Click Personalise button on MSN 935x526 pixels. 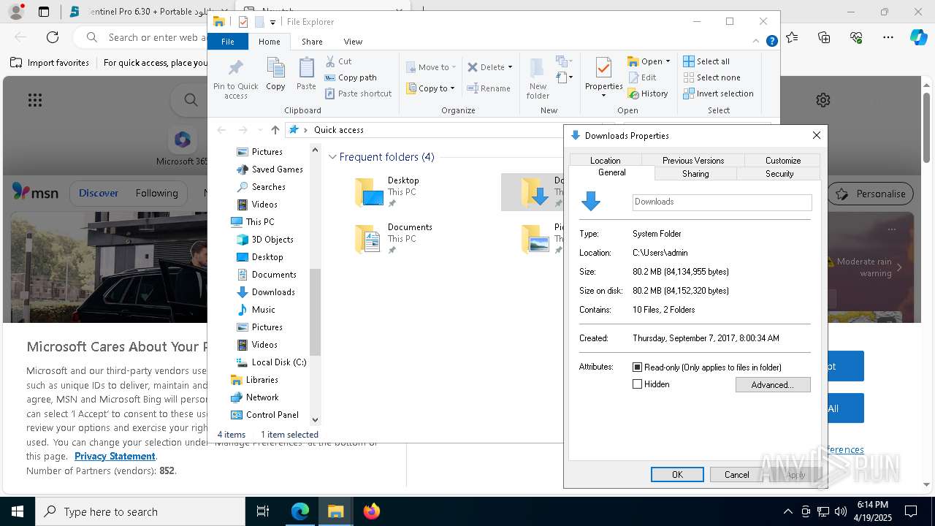[871, 194]
